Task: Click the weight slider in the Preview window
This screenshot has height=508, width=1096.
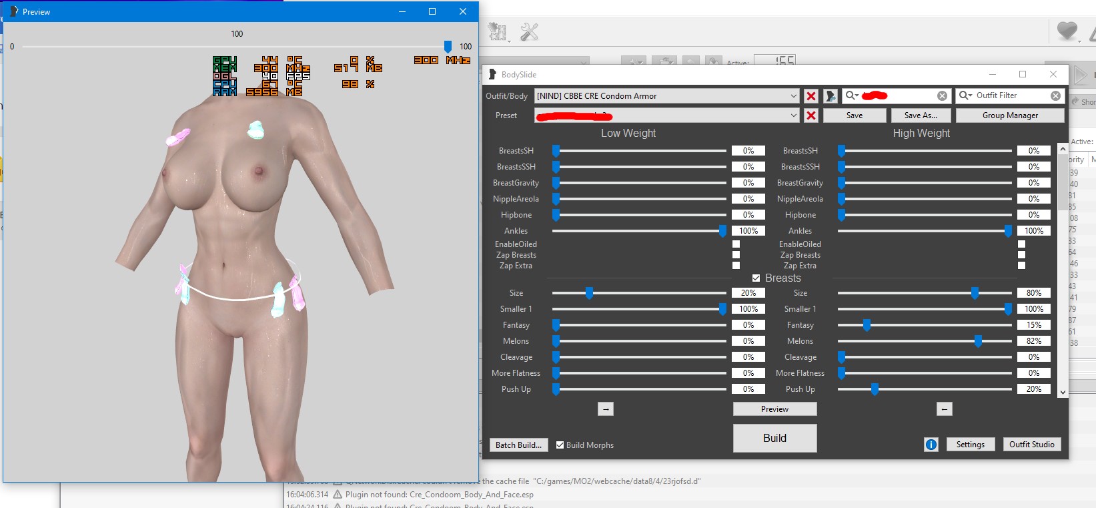Action: (235, 47)
